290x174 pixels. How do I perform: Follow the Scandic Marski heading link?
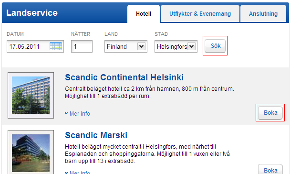click(x=96, y=135)
